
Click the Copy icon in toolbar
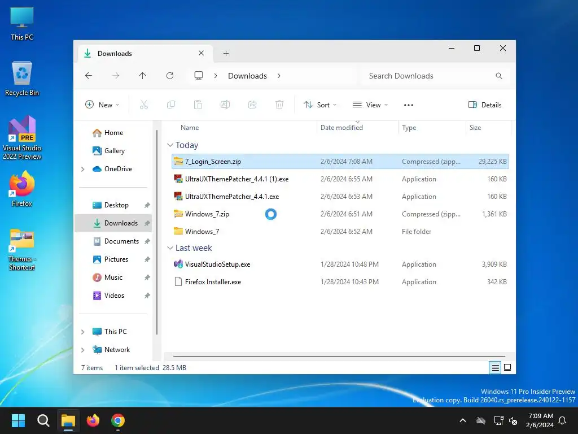pyautogui.click(x=171, y=105)
